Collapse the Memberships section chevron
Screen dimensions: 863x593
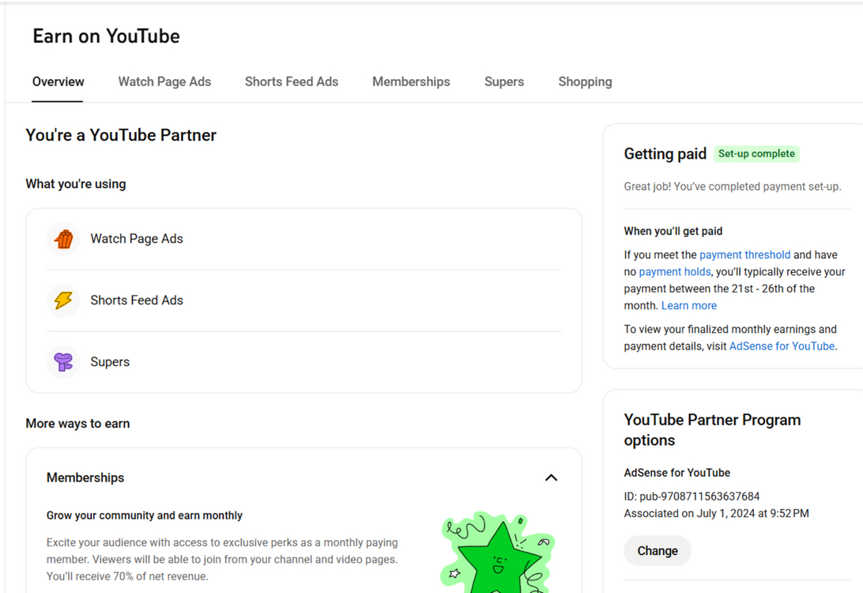[x=551, y=478]
